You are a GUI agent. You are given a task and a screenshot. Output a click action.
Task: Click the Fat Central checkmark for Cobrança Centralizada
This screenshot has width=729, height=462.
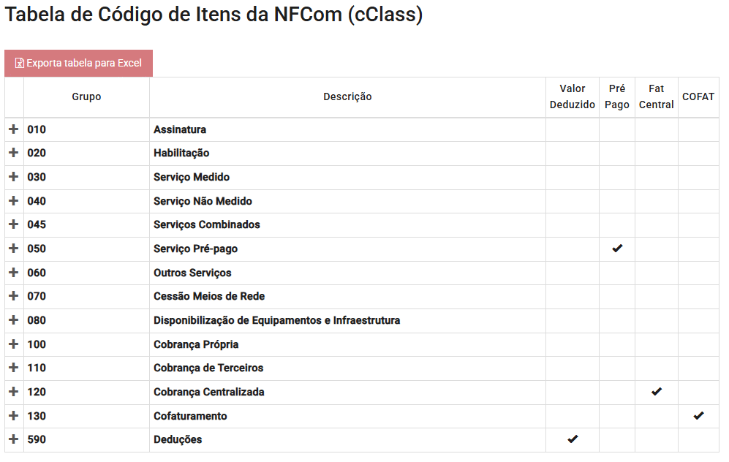click(x=657, y=392)
